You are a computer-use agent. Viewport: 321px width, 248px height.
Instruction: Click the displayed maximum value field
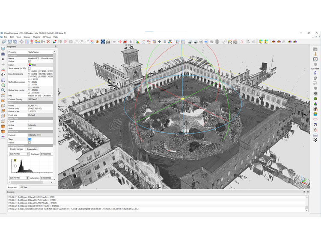[47, 154]
